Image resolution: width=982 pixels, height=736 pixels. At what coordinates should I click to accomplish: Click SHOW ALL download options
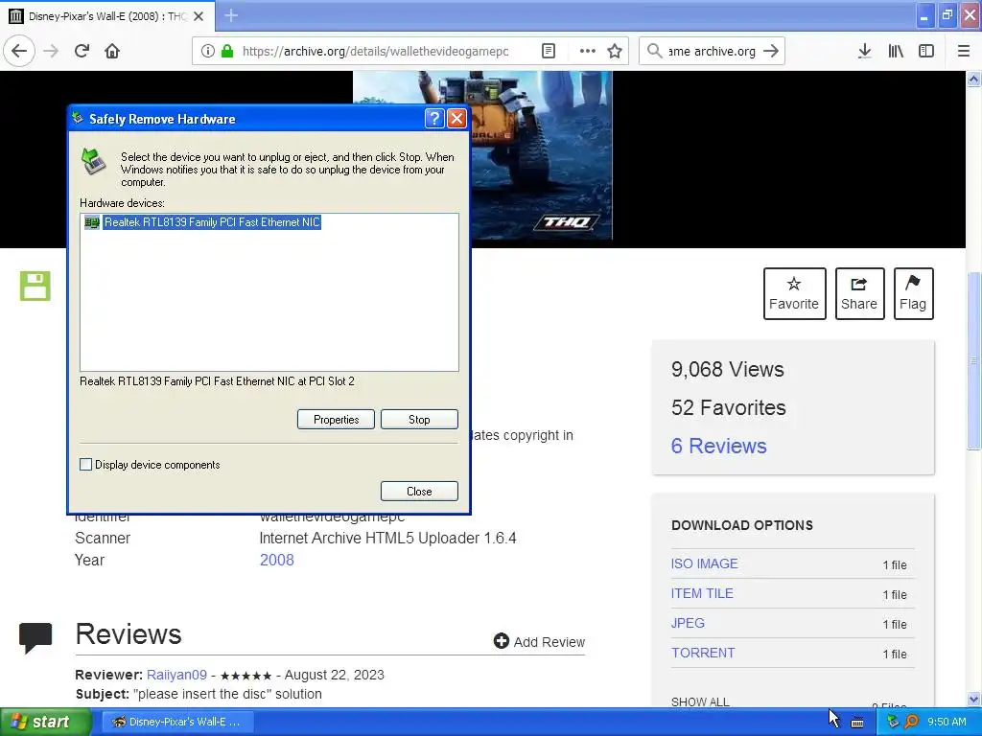(x=700, y=701)
